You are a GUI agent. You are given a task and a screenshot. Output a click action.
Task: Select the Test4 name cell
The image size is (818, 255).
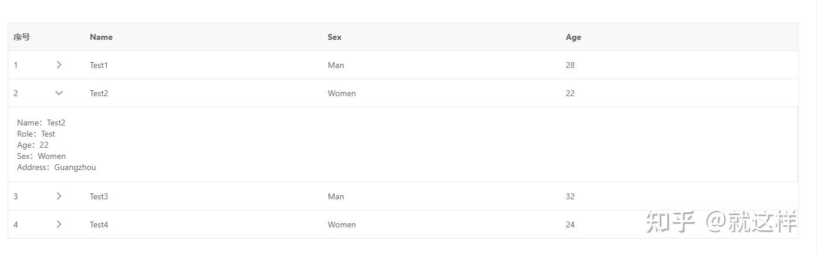click(x=99, y=225)
